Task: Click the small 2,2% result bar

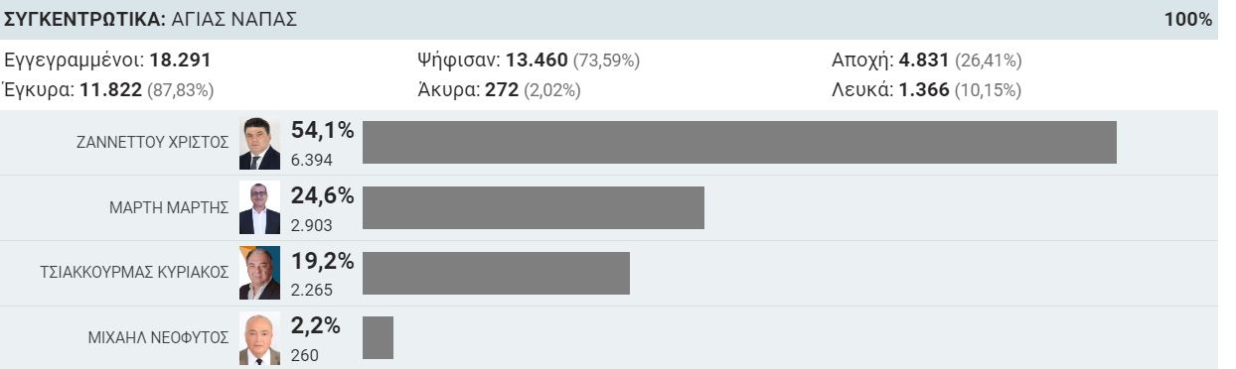Action: coord(378,338)
